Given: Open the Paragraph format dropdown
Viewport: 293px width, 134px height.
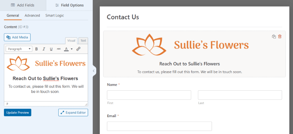Looking at the screenshot, I should click(x=19, y=49).
